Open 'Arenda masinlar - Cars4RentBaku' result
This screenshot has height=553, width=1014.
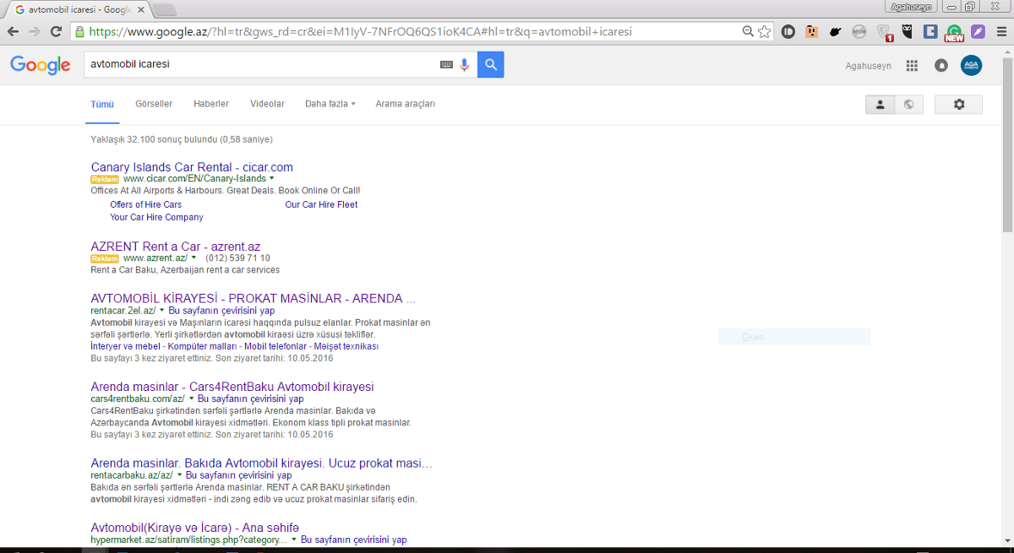click(232, 387)
